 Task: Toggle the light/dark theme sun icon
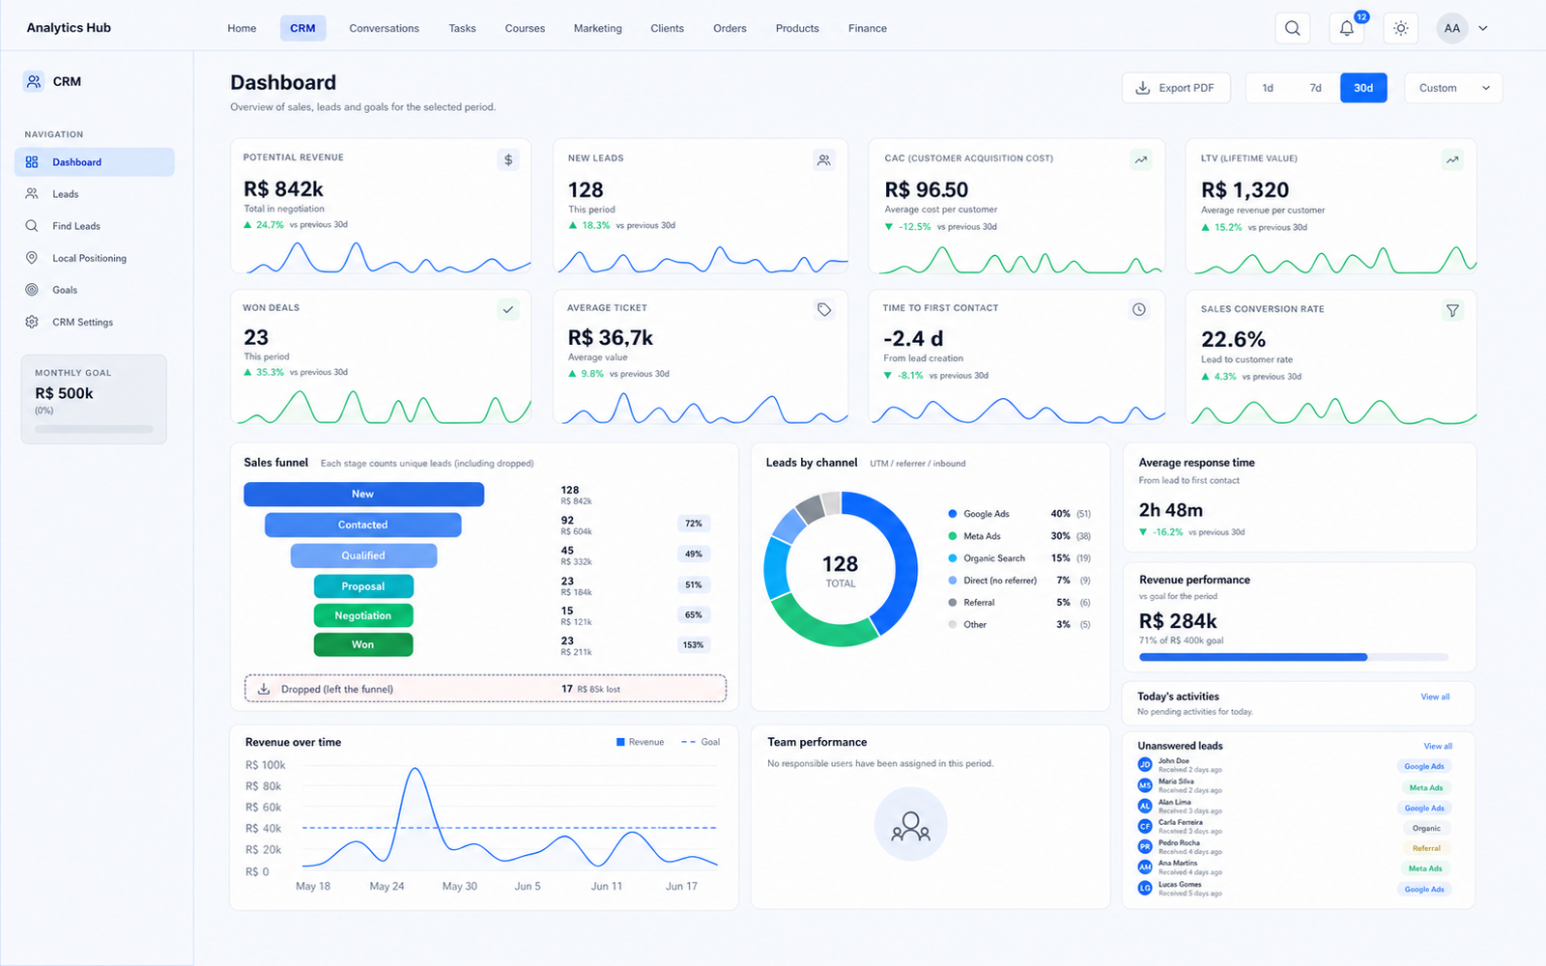[x=1401, y=28]
